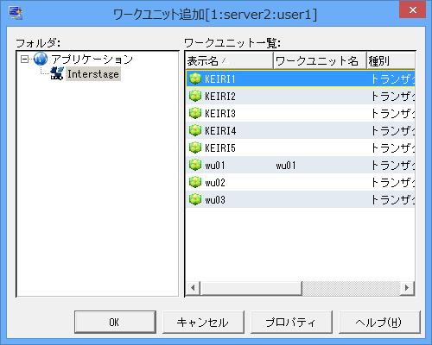Click the work unit icon beside wu03
Screen dimensions: 432x345
tap(195, 199)
